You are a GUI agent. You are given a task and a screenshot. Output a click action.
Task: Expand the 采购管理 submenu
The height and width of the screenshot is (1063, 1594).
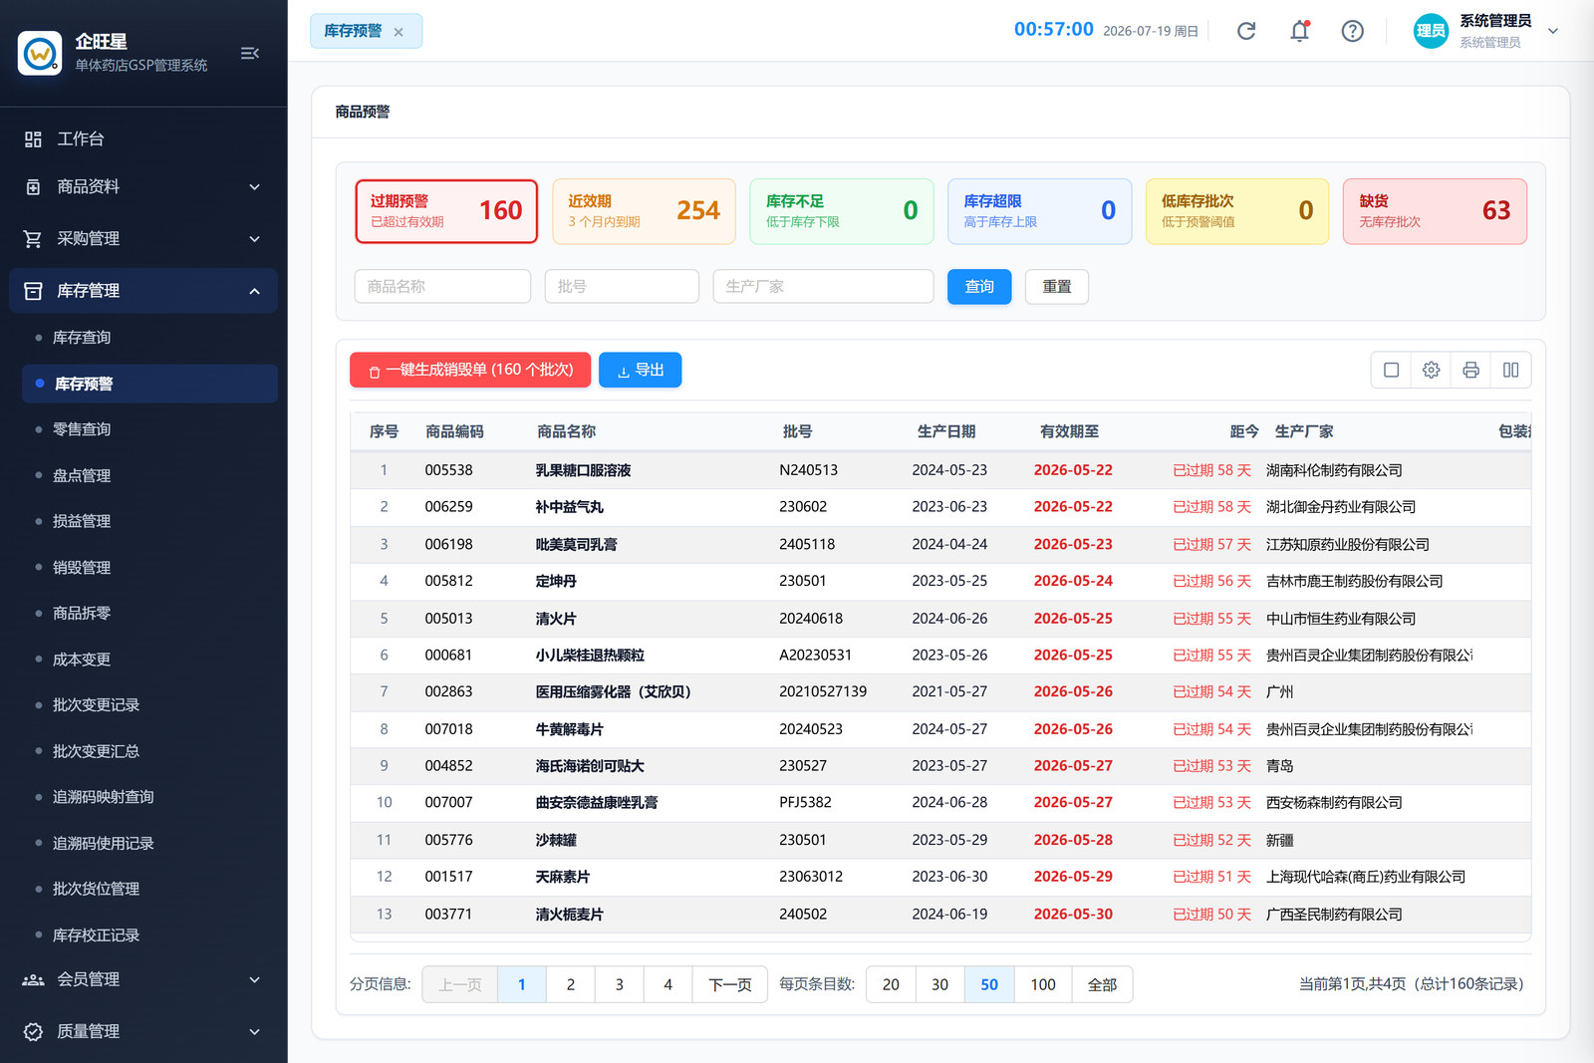tap(255, 239)
